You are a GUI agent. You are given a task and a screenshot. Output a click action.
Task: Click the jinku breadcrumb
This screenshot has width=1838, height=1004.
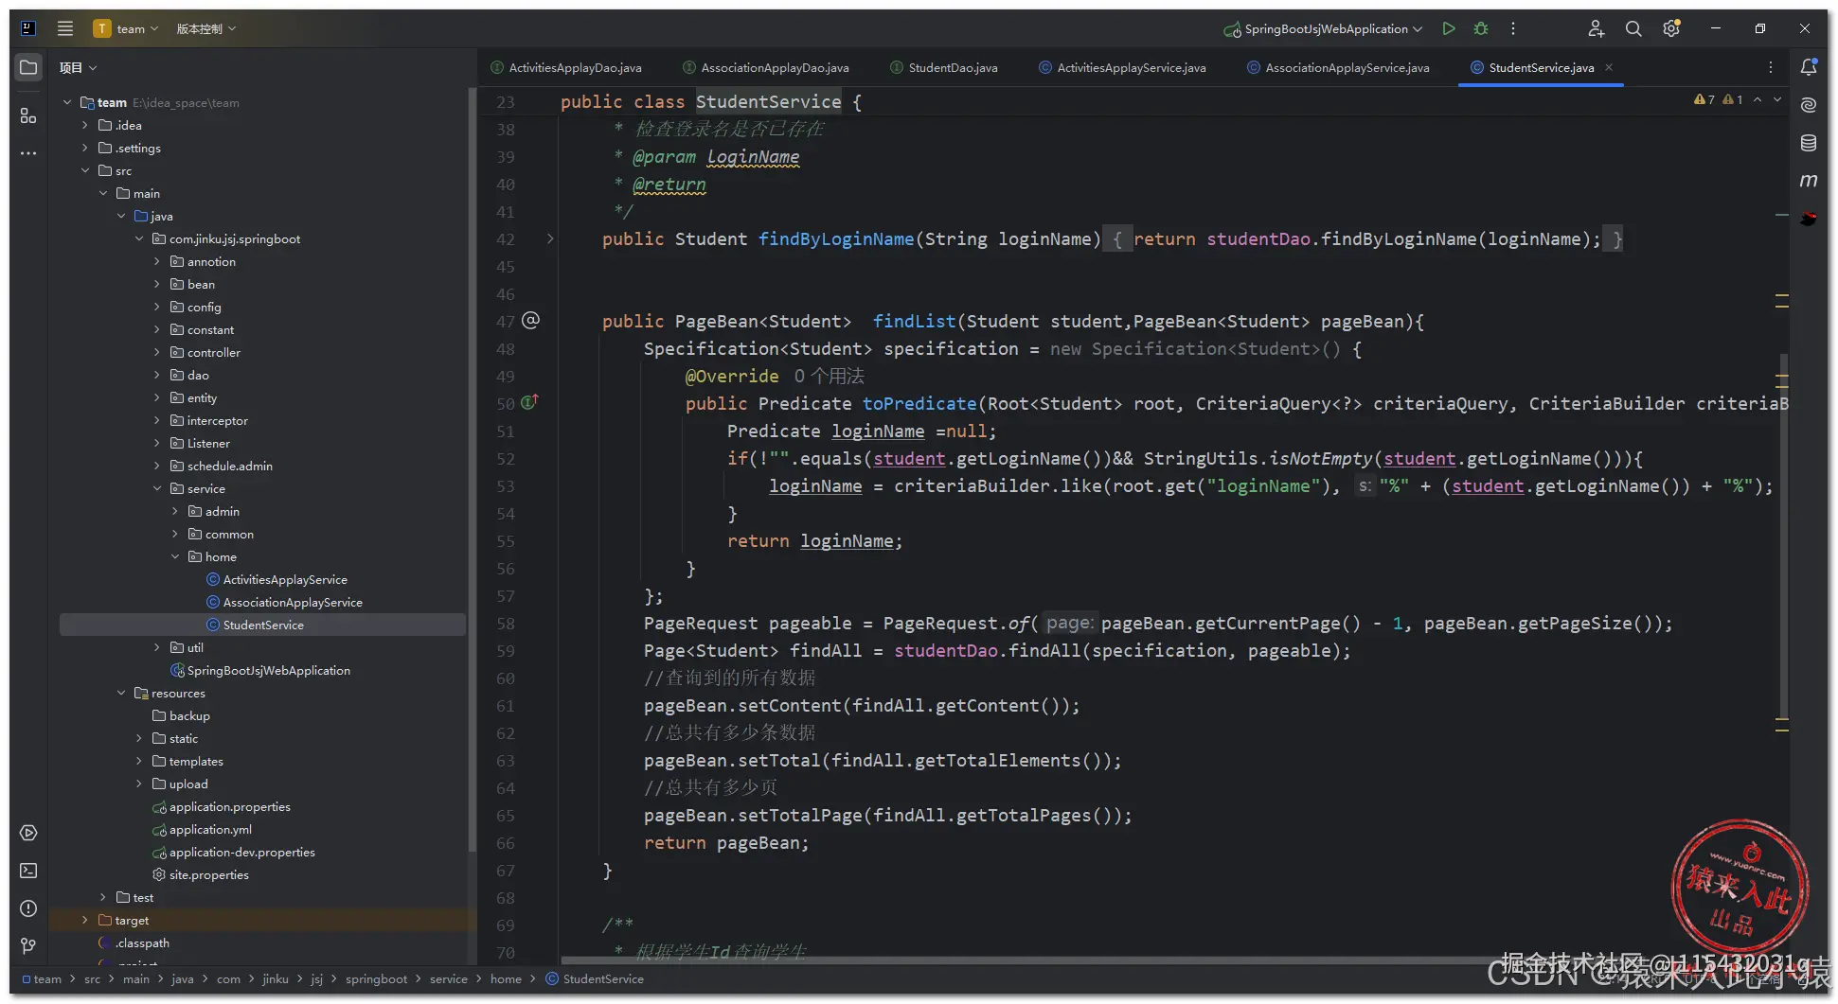[276, 978]
